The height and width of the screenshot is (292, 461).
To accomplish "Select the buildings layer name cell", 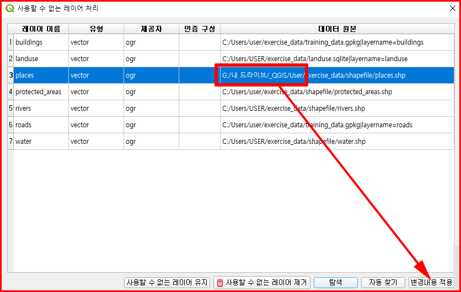I will tap(41, 42).
